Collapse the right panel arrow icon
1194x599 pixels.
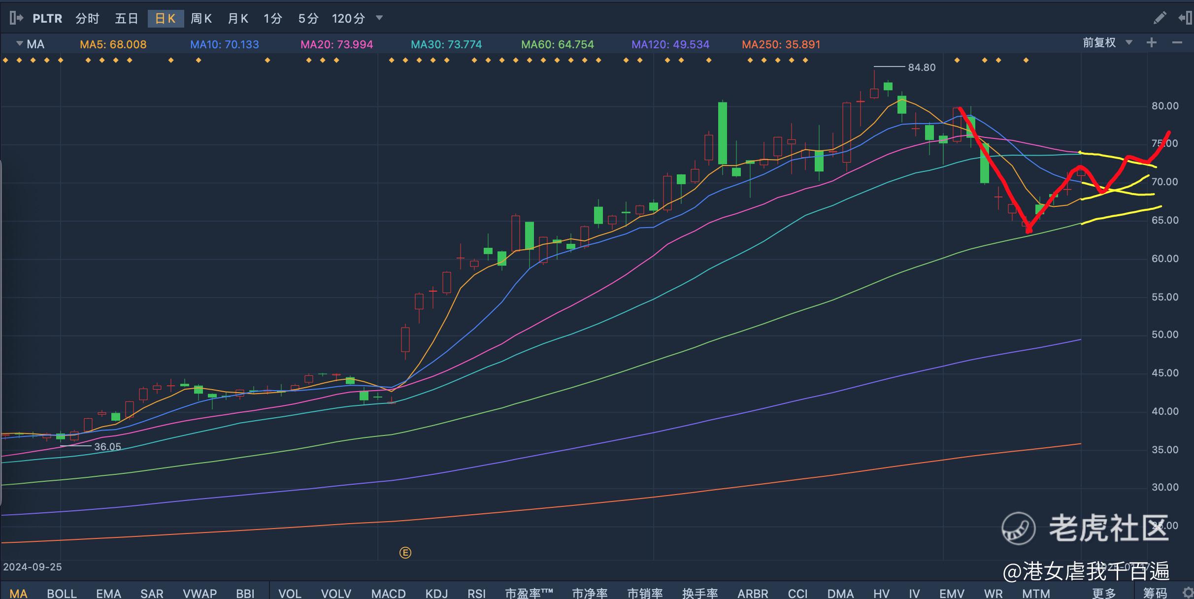[x=1185, y=18]
